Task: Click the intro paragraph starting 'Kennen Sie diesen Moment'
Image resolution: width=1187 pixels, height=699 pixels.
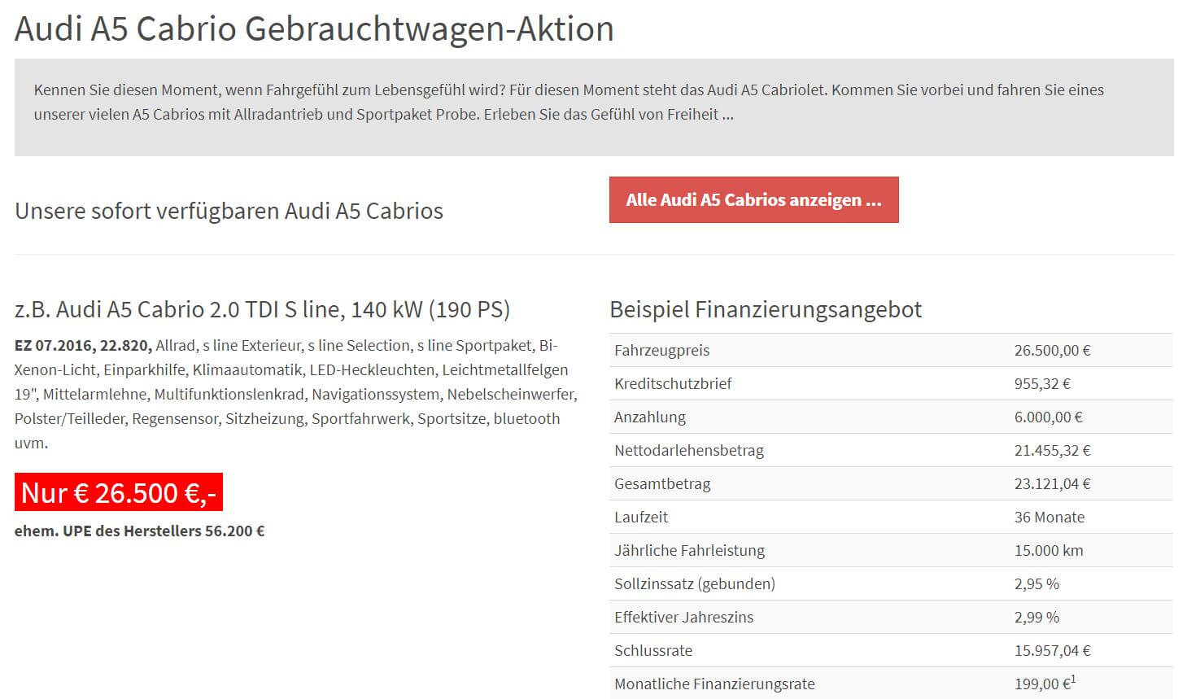Action: [x=569, y=103]
